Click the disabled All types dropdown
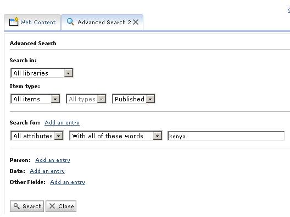 (x=86, y=99)
